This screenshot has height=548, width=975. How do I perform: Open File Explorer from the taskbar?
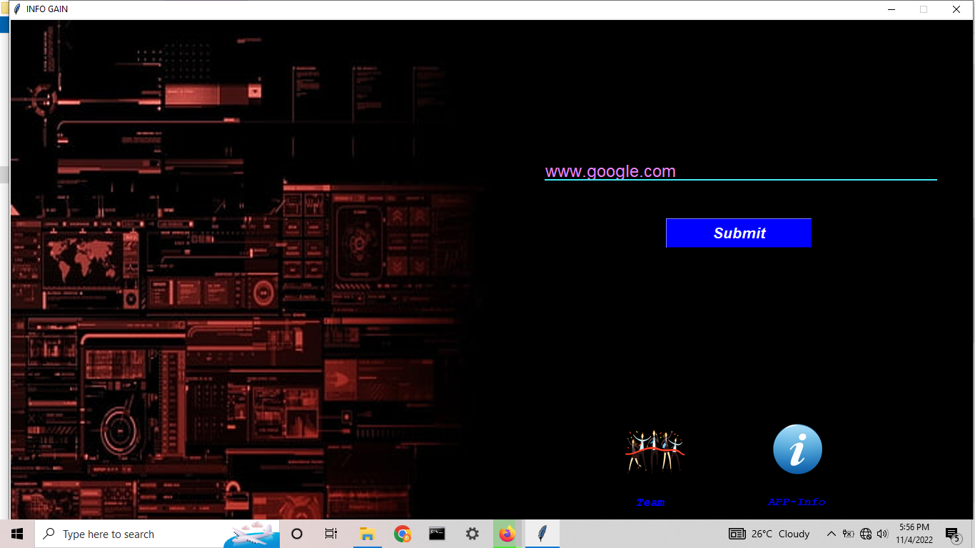pyautogui.click(x=367, y=534)
